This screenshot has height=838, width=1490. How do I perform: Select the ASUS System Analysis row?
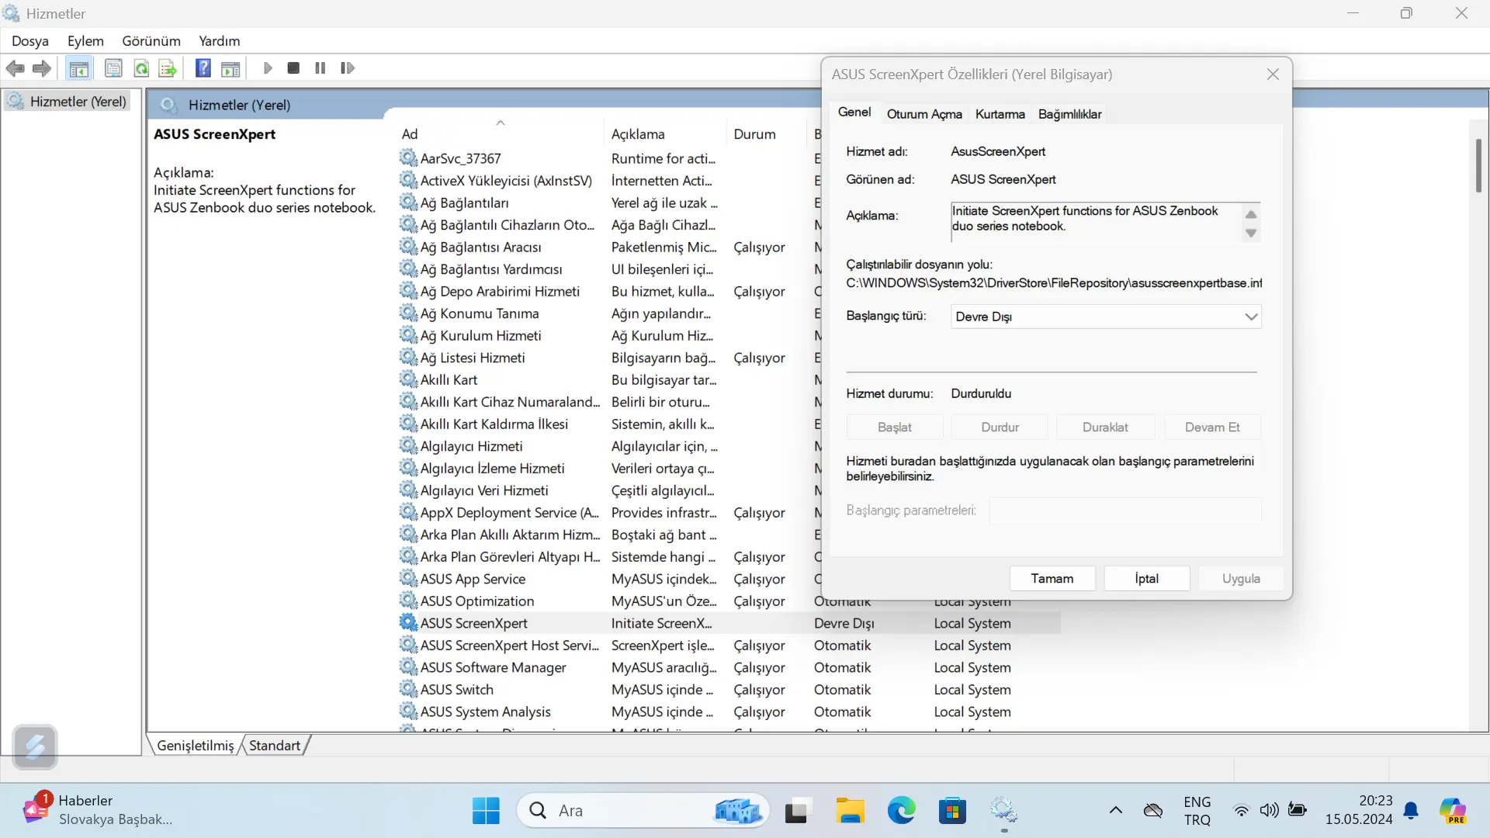coord(729,712)
